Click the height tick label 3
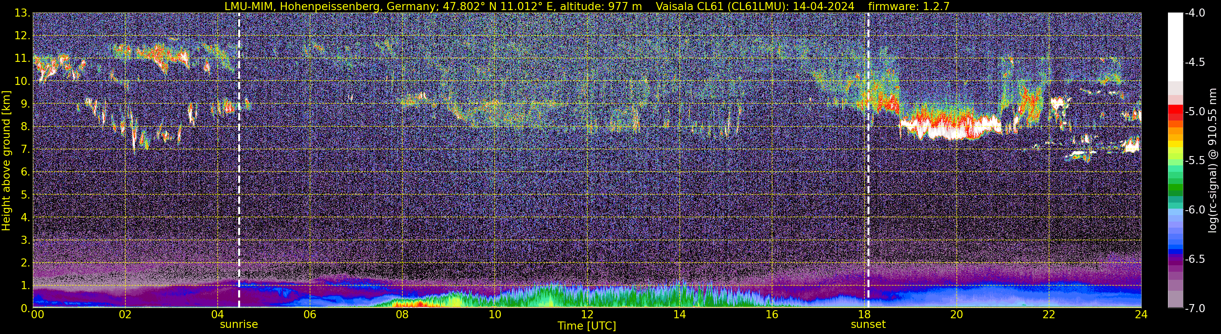 pos(25,240)
